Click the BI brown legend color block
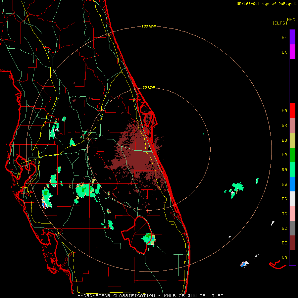Viewport: 298px width, 298px height. (x=292, y=243)
